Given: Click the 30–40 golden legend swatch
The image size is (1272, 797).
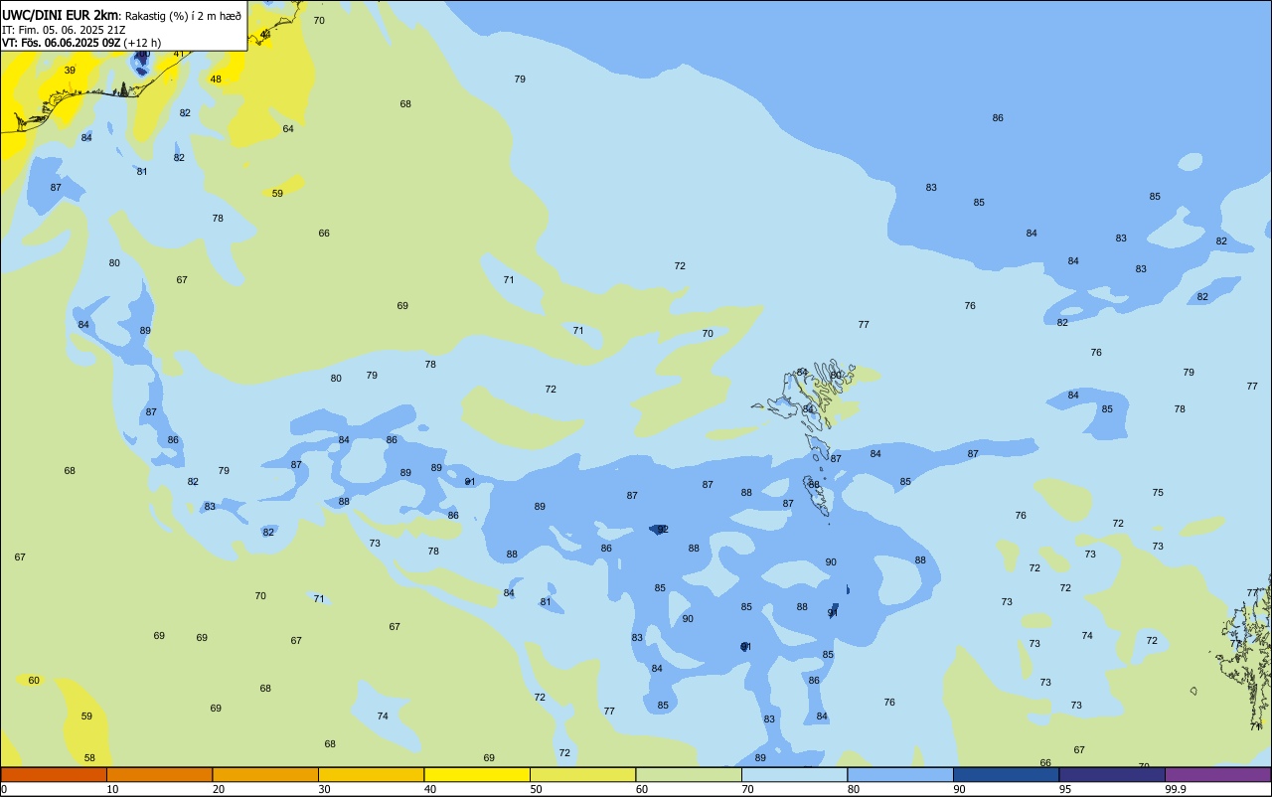Looking at the screenshot, I should point(372,774).
